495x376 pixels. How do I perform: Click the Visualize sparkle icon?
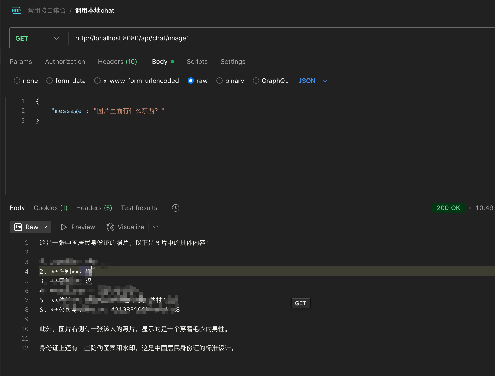(x=110, y=227)
